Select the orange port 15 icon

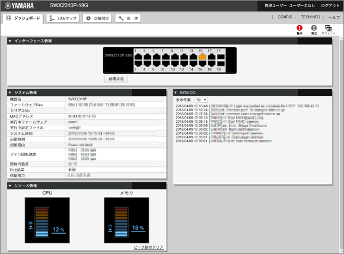coord(202,57)
